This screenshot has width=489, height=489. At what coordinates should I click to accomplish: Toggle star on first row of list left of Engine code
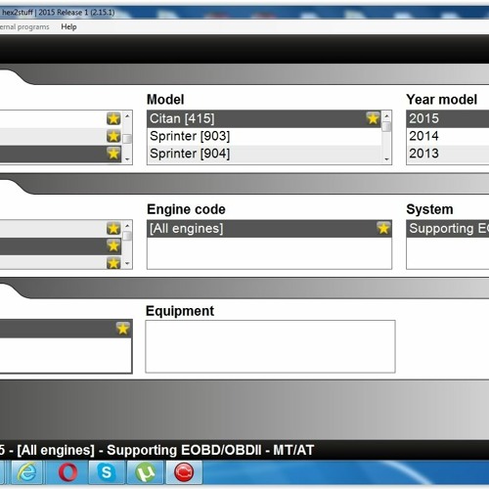[x=113, y=229]
